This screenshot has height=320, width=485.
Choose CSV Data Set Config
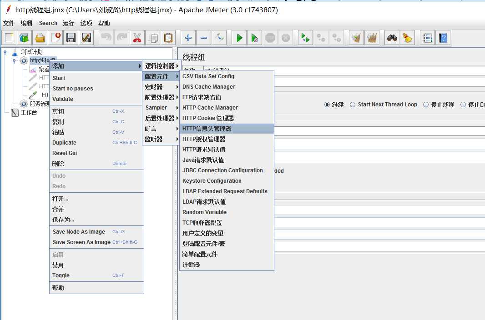[227, 76]
